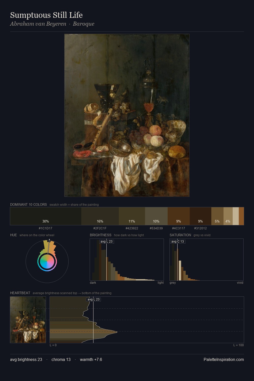
Task: Click hex code #423922
Action: point(132,228)
